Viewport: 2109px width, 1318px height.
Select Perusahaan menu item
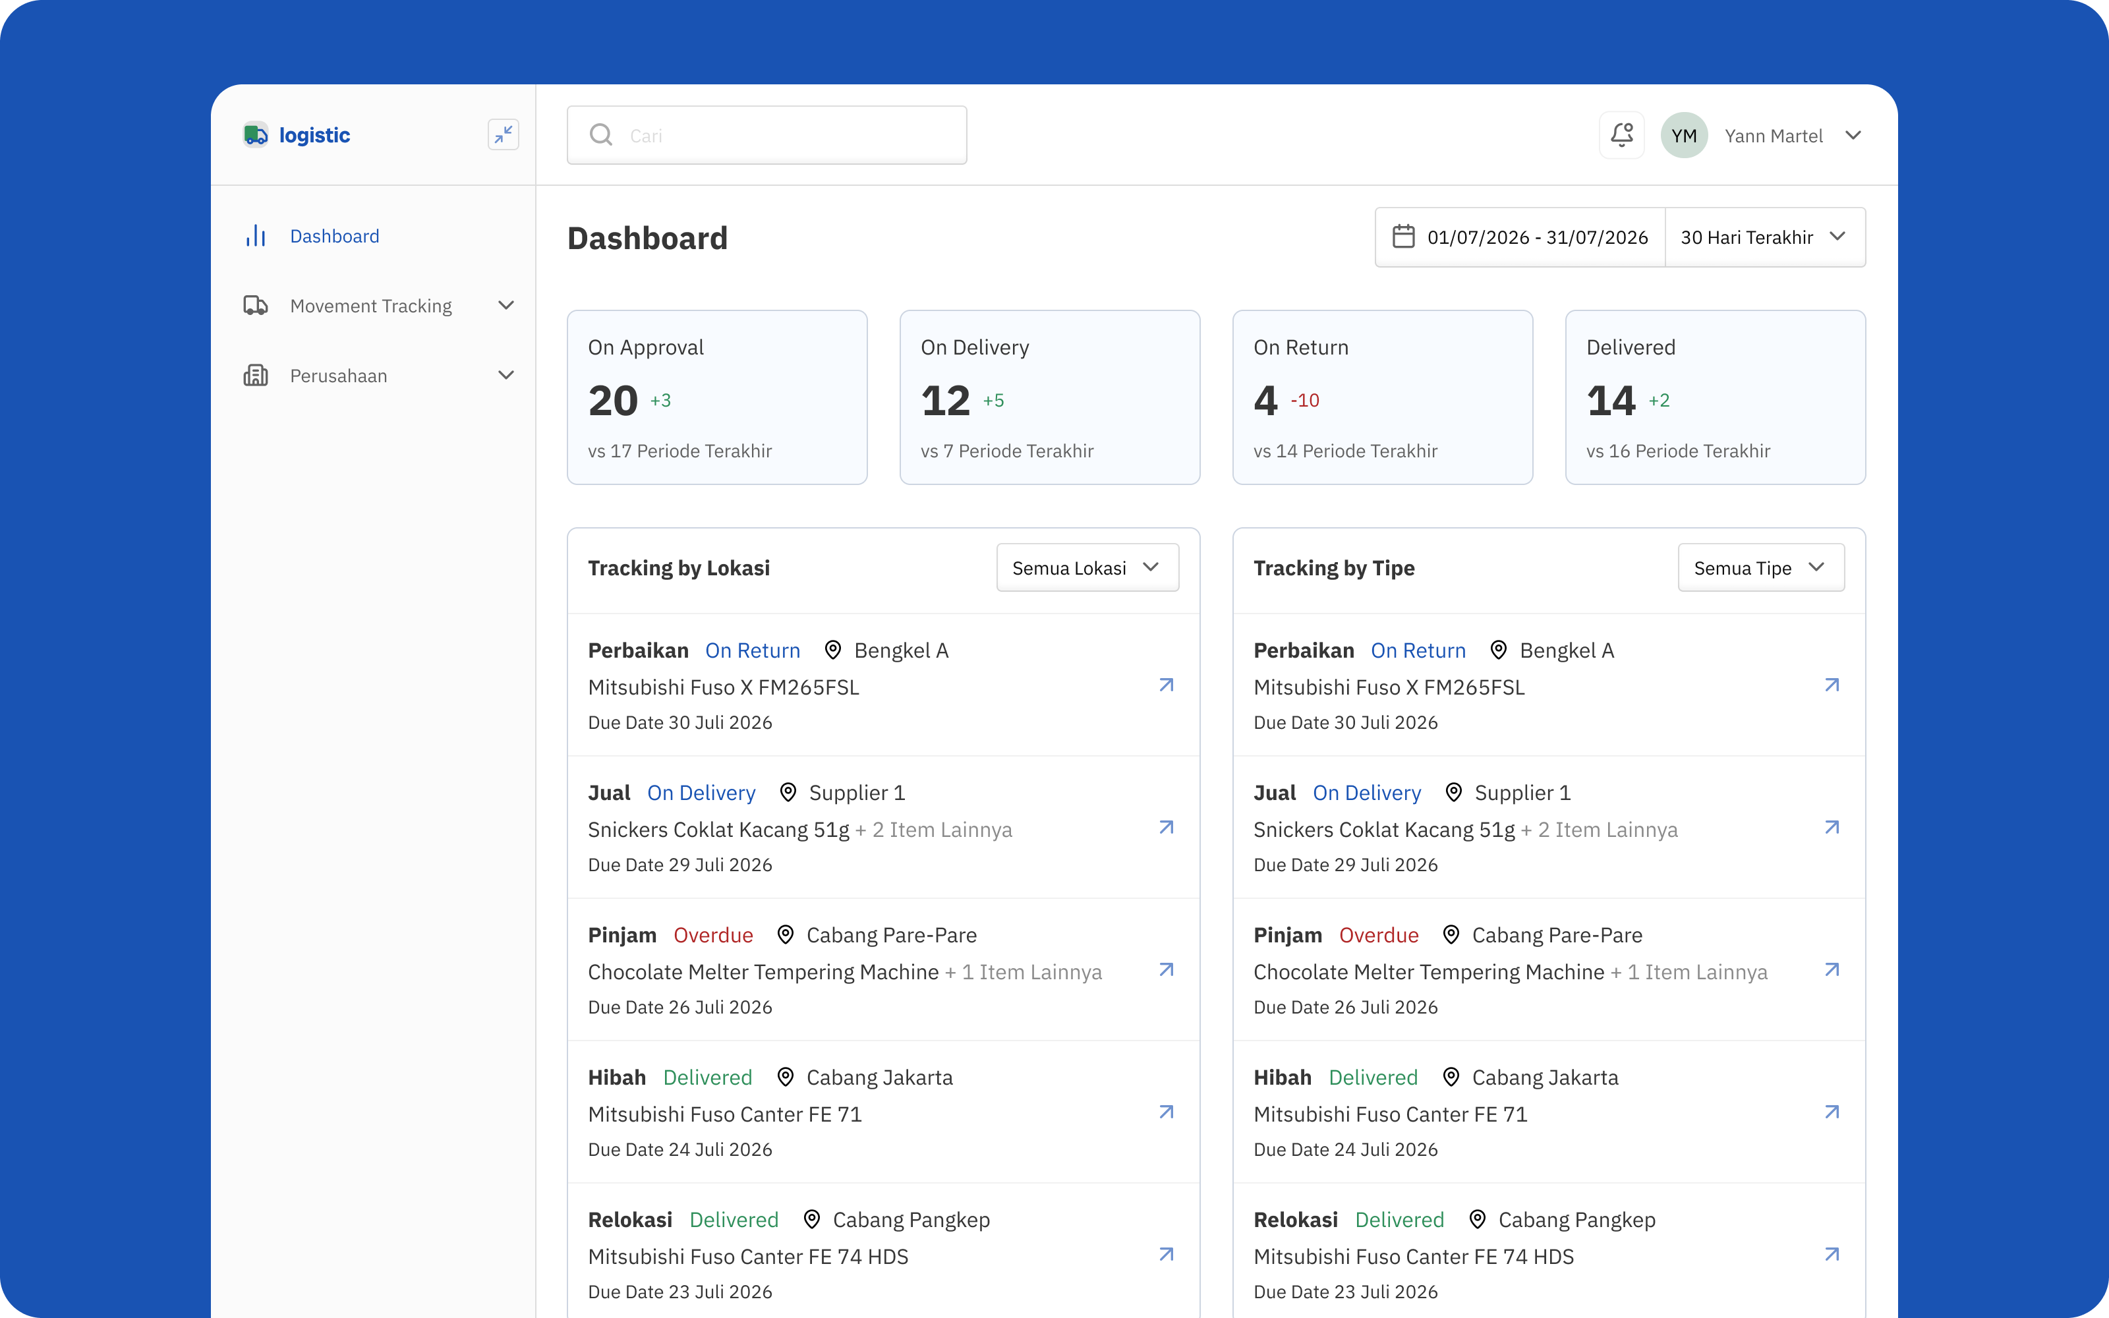[338, 376]
